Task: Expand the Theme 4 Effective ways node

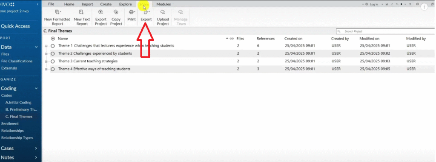Action: 46,69
